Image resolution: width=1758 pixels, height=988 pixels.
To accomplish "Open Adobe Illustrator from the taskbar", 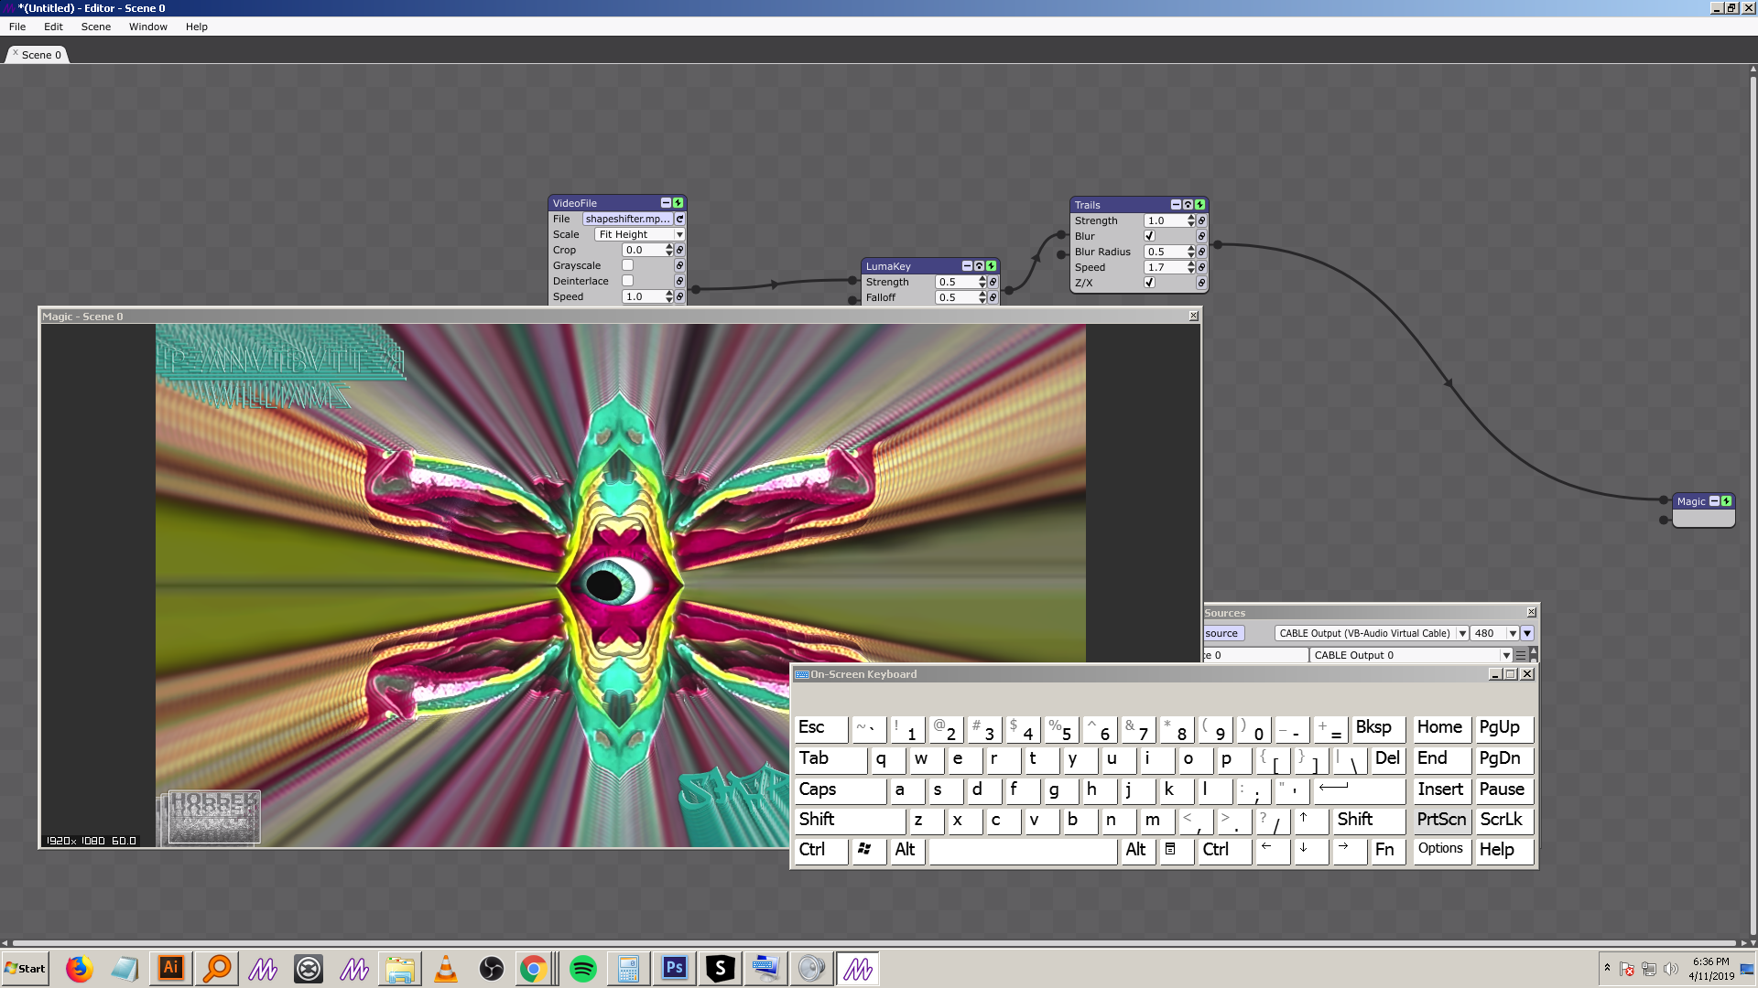I will (171, 969).
